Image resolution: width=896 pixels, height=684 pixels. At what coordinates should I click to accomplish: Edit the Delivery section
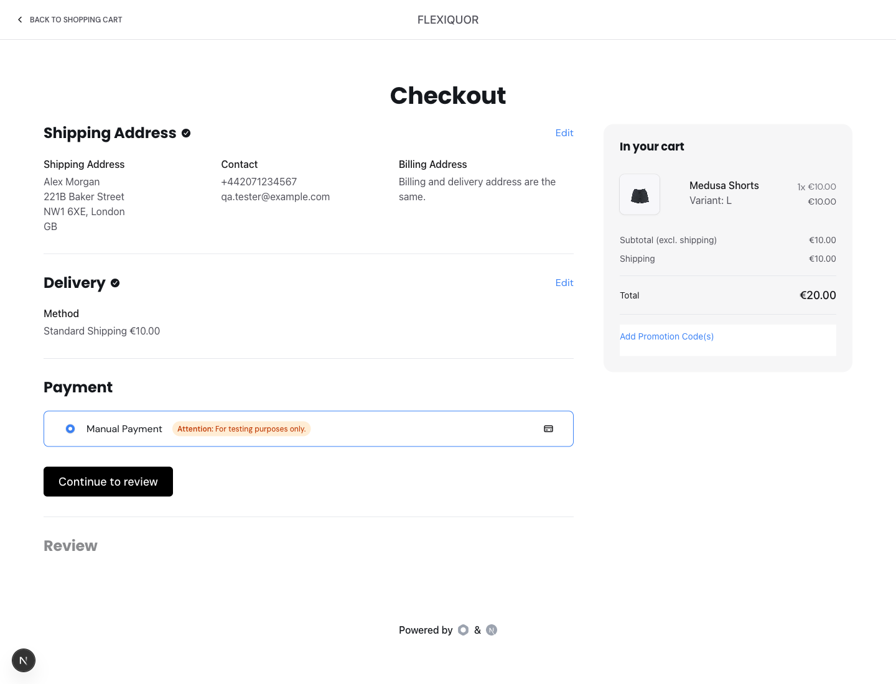tap(564, 283)
